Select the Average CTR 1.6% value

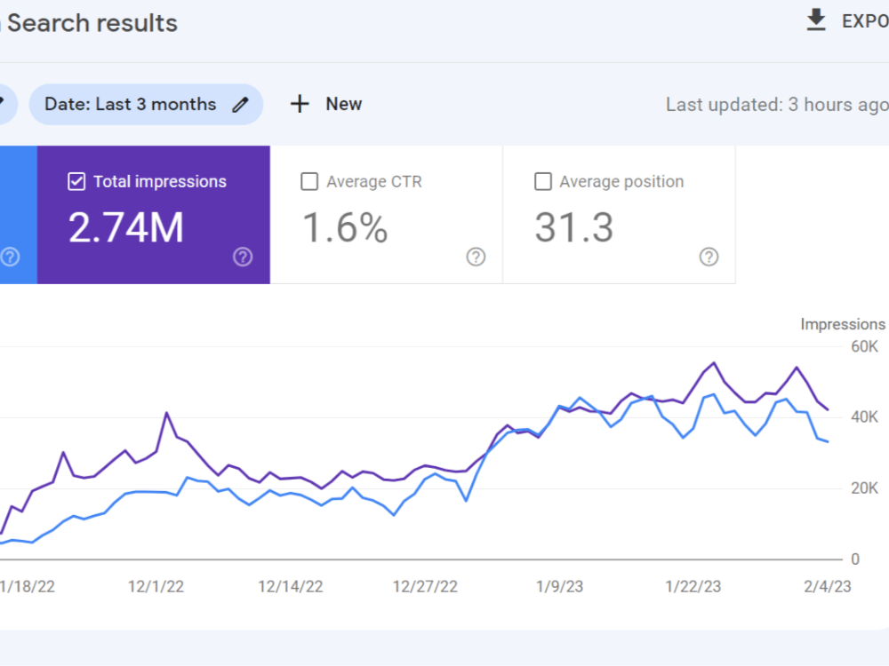tap(345, 227)
